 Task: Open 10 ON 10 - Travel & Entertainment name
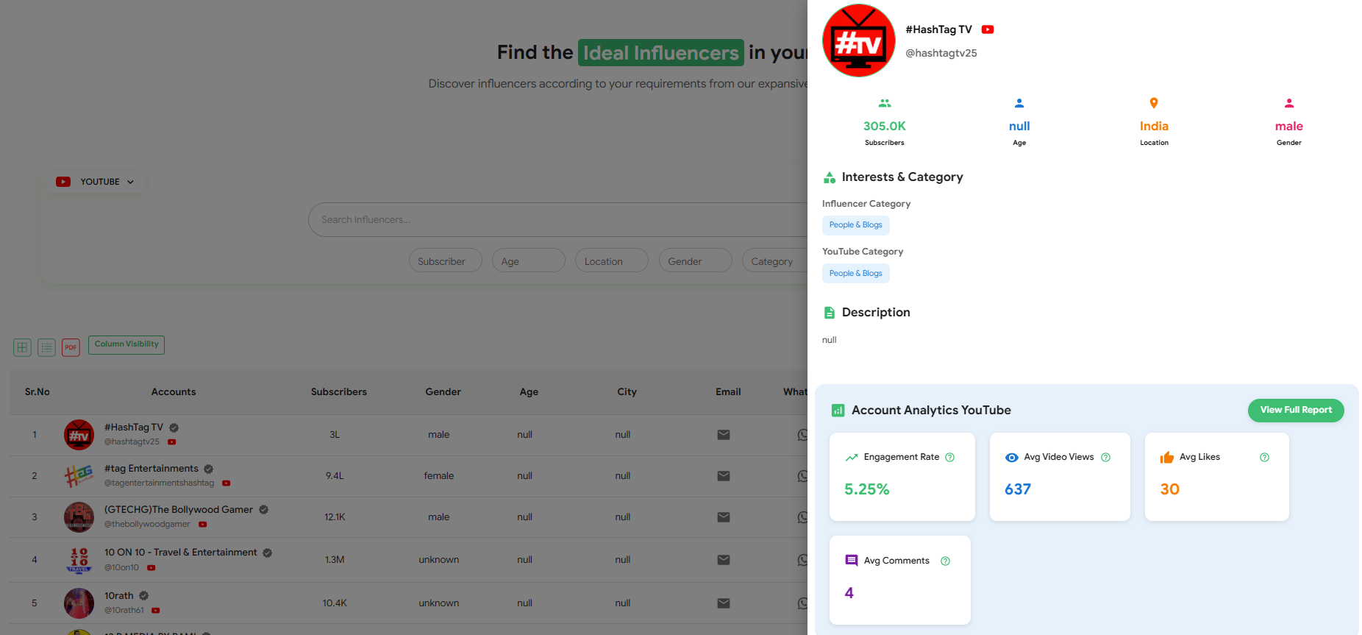click(181, 553)
